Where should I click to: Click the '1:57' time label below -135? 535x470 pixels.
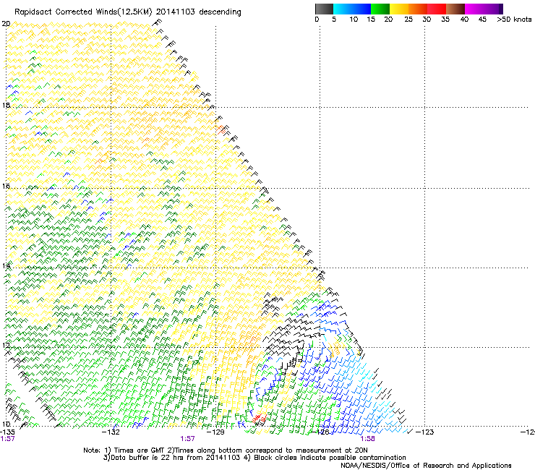tap(7, 439)
